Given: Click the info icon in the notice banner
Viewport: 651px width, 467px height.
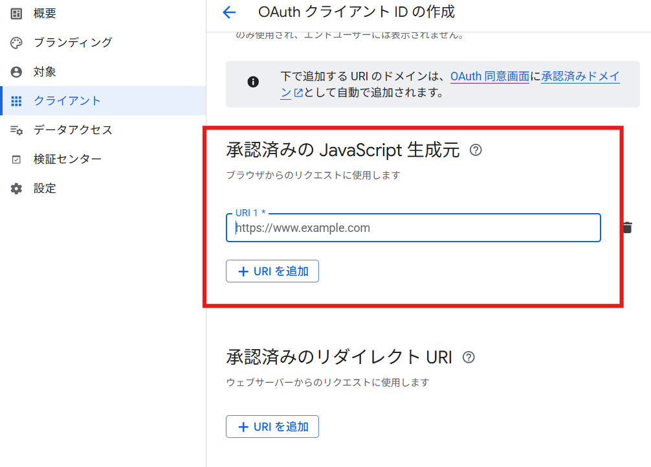Looking at the screenshot, I should pos(253,82).
